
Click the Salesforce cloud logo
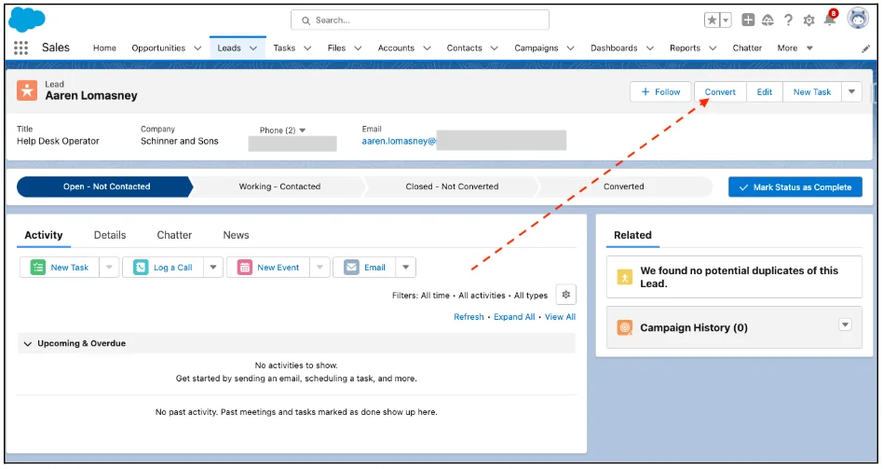point(26,20)
